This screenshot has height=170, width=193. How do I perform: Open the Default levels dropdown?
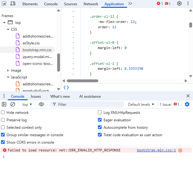pos(141,105)
